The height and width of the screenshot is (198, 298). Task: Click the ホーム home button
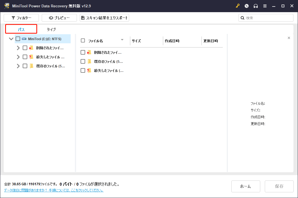tap(245, 186)
